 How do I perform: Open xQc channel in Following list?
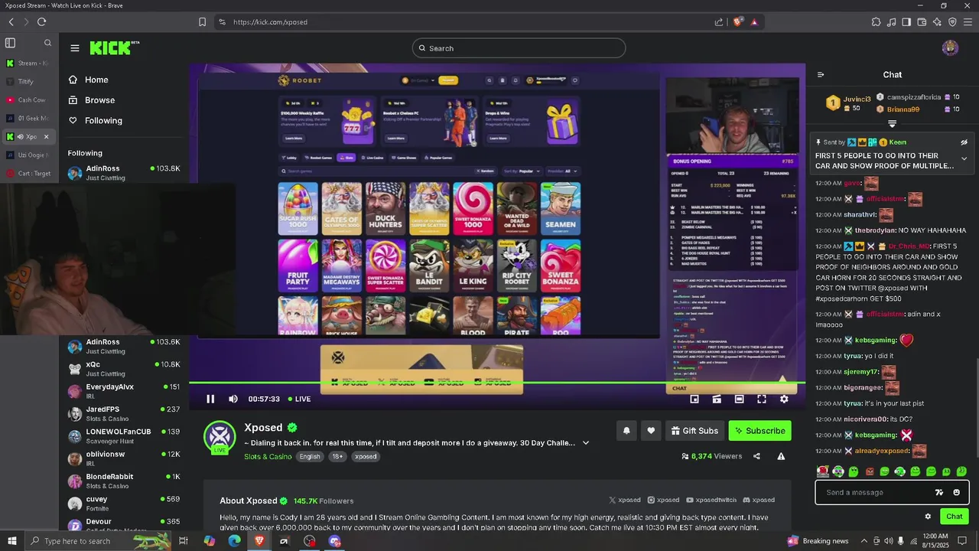pos(124,369)
